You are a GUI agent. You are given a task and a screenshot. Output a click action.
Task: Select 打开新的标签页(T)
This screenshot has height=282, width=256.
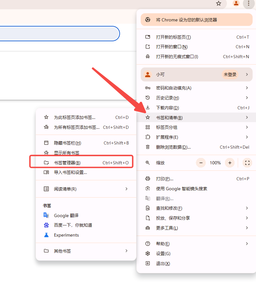pos(196,37)
